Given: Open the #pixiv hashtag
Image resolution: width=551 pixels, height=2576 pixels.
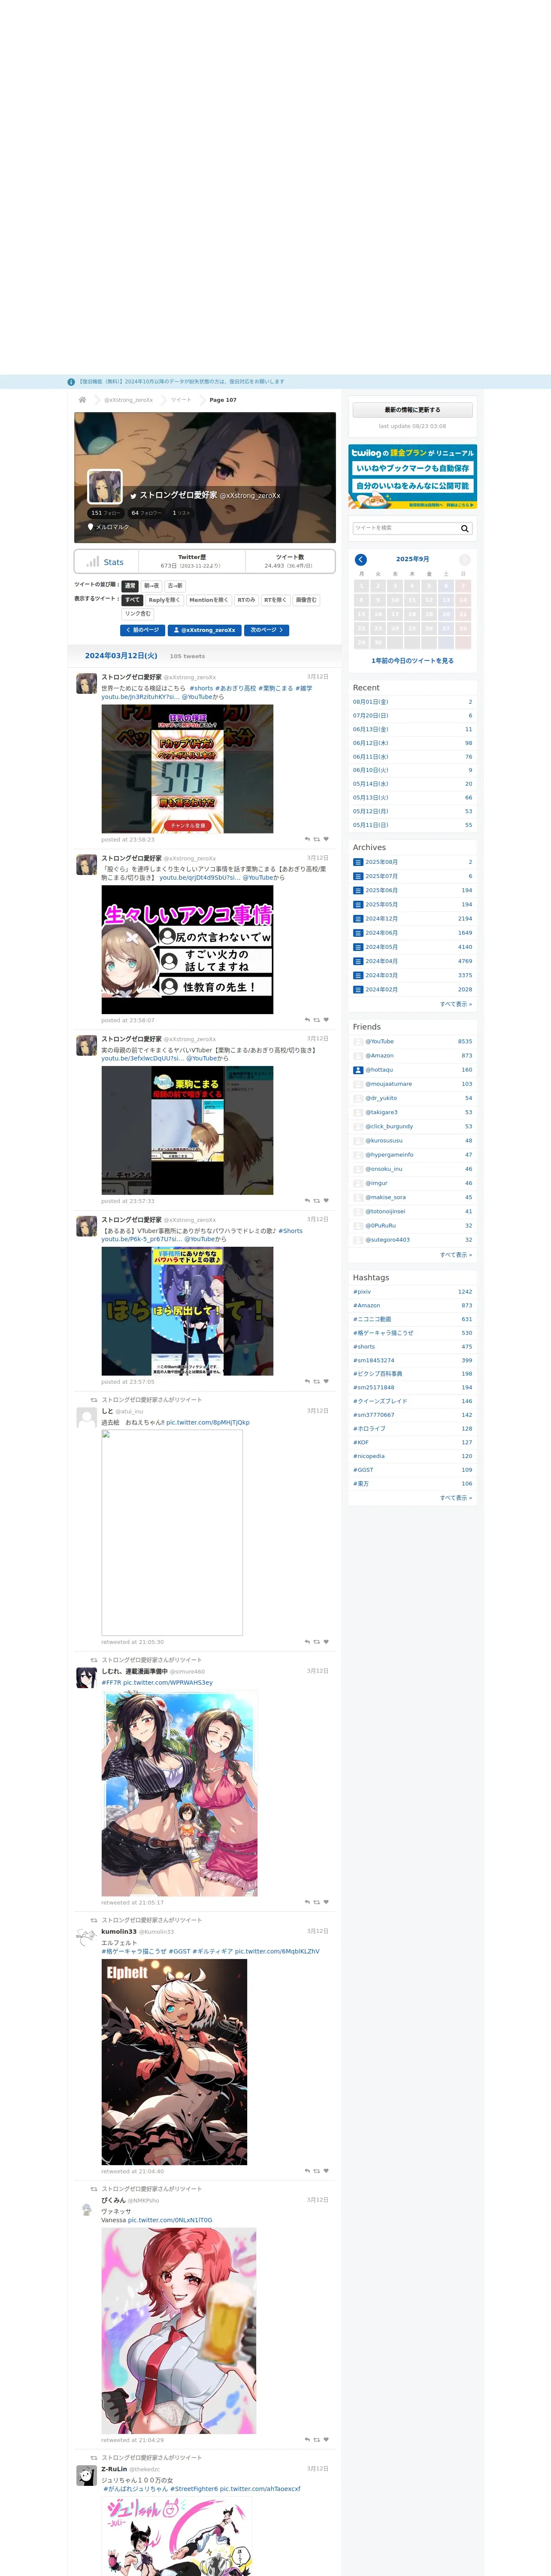Looking at the screenshot, I should point(362,1292).
